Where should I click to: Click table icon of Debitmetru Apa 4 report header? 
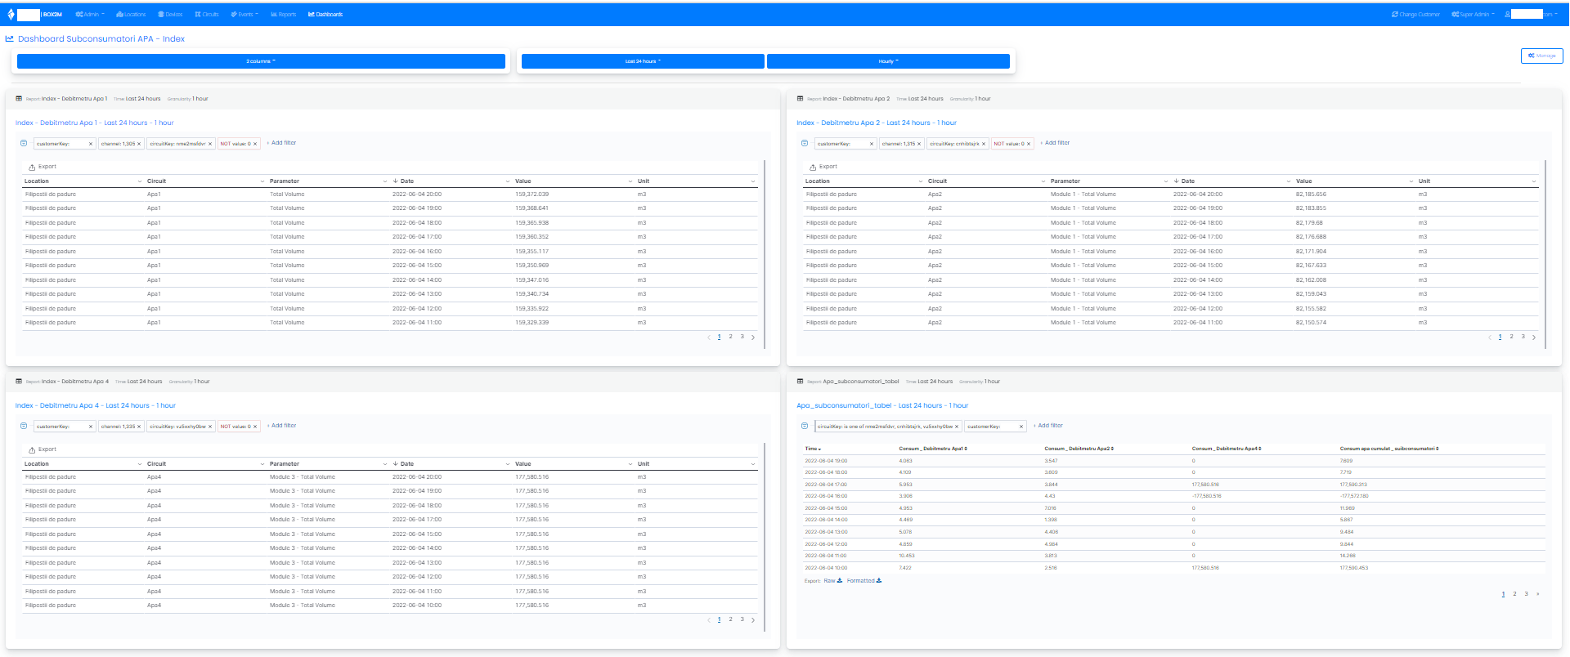click(19, 382)
